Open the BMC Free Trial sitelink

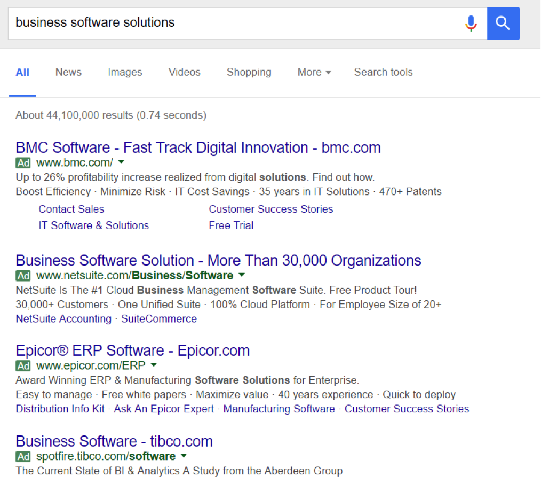pyautogui.click(x=231, y=225)
